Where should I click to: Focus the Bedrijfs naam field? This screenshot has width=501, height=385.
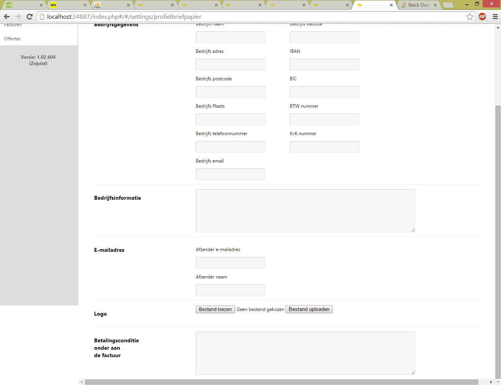coord(231,37)
